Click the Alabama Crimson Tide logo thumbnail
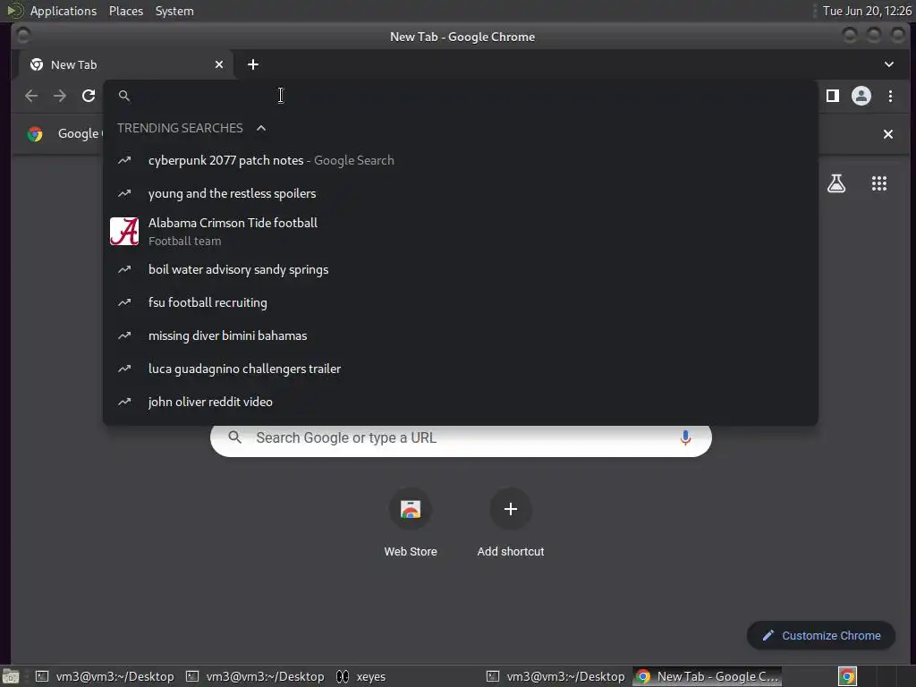This screenshot has height=687, width=916. pyautogui.click(x=124, y=232)
